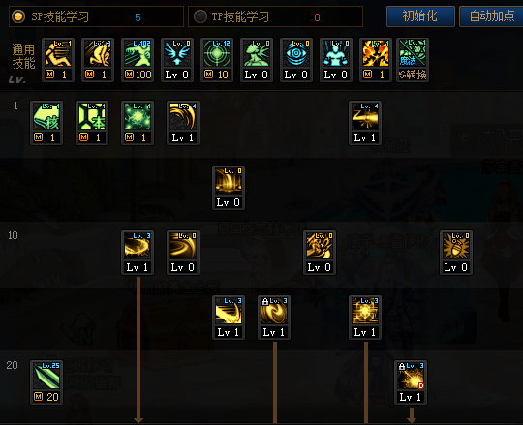
Task: Select the SP技能学习 radio button
Action: pos(18,16)
